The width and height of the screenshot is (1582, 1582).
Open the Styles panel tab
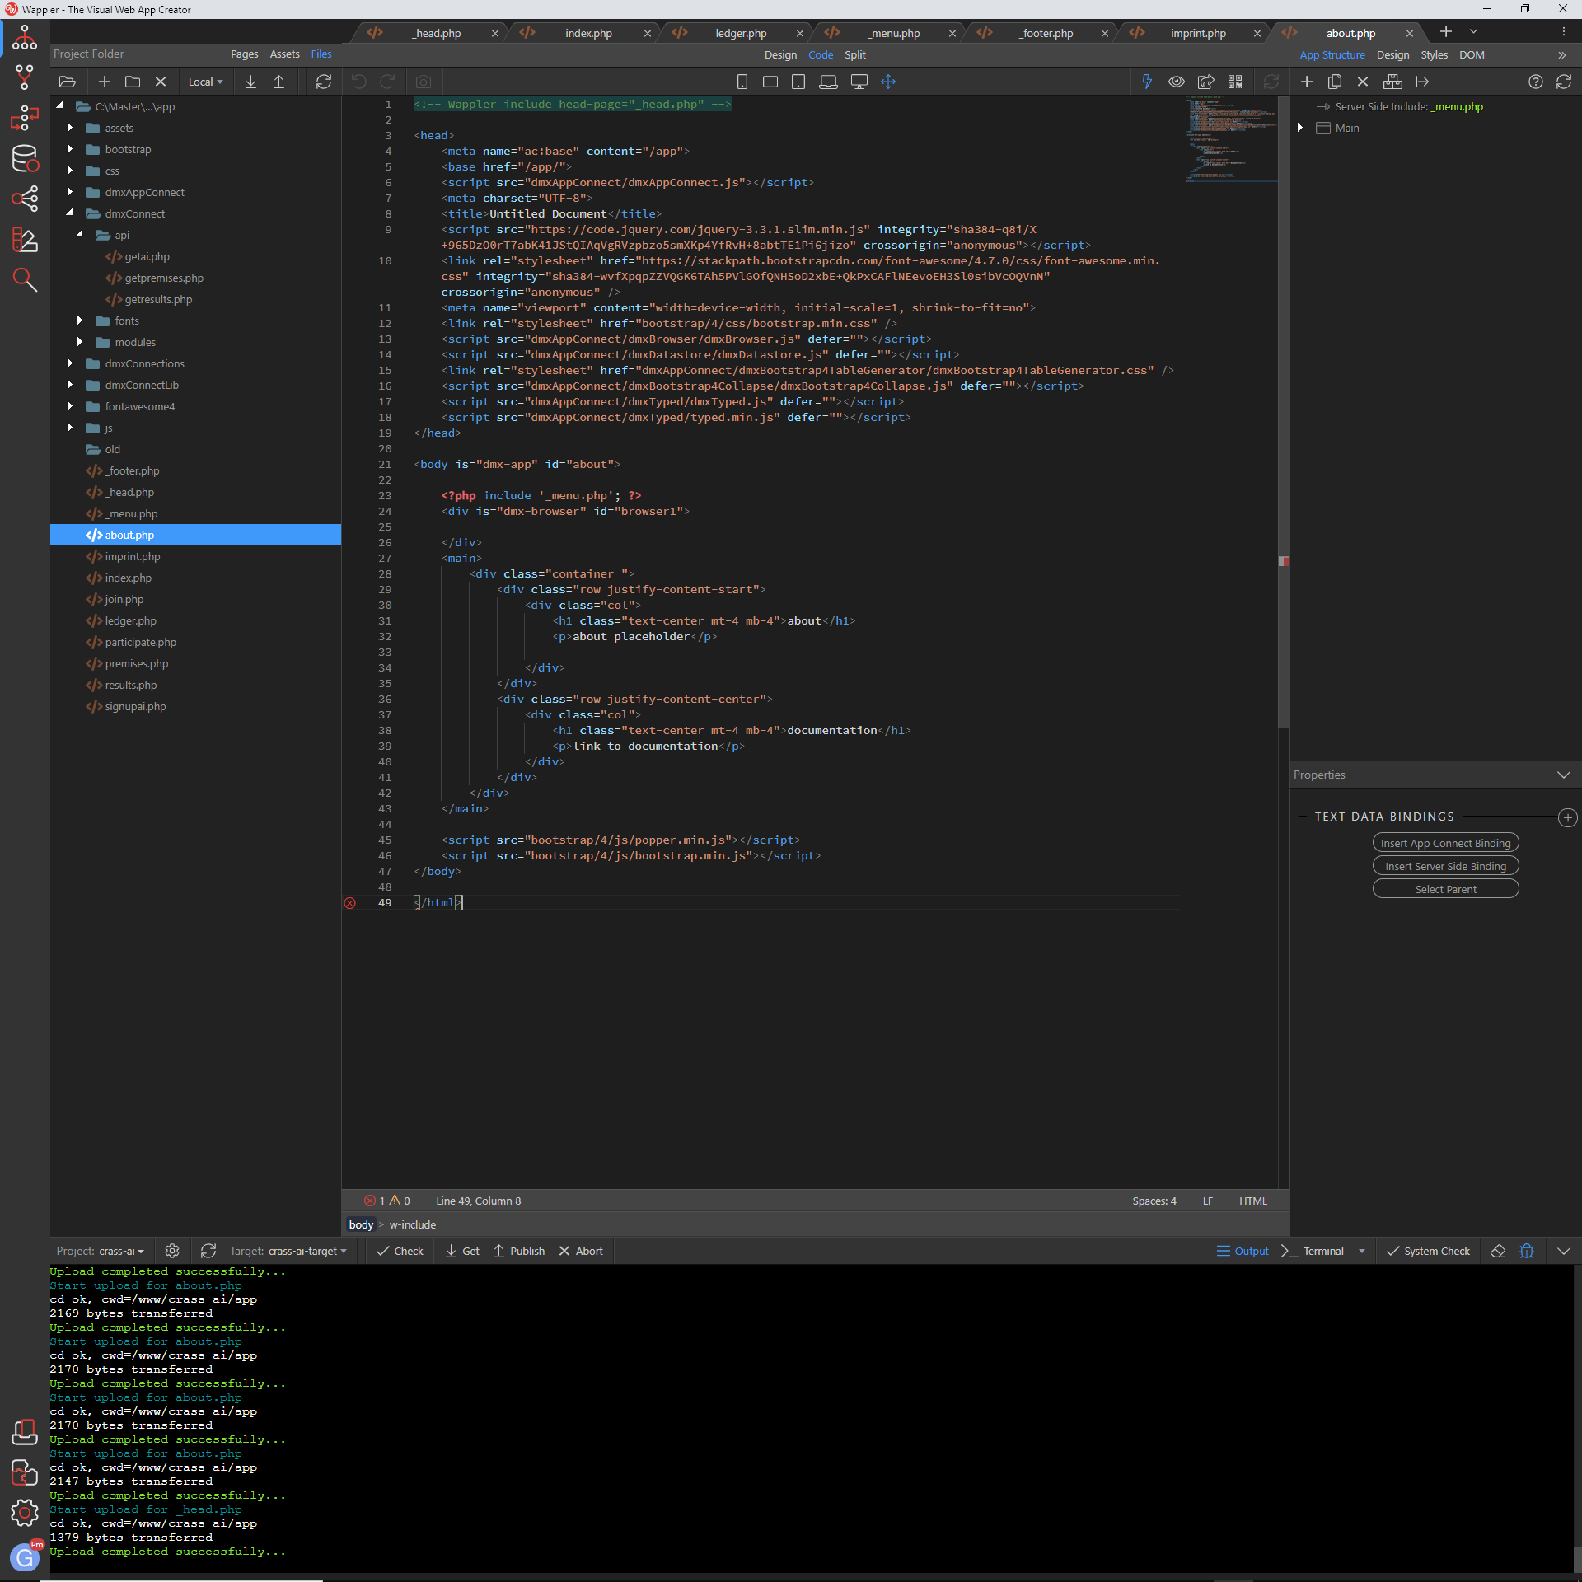(1434, 54)
